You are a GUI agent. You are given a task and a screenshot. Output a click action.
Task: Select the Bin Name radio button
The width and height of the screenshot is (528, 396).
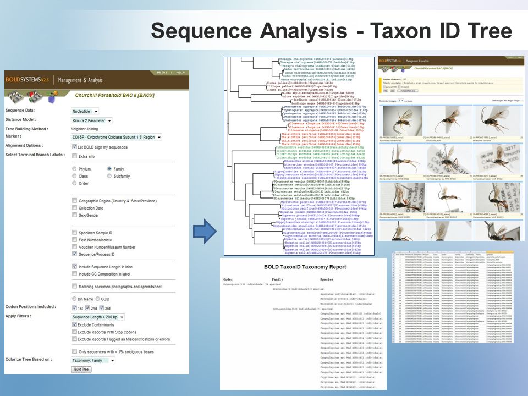pos(74,299)
